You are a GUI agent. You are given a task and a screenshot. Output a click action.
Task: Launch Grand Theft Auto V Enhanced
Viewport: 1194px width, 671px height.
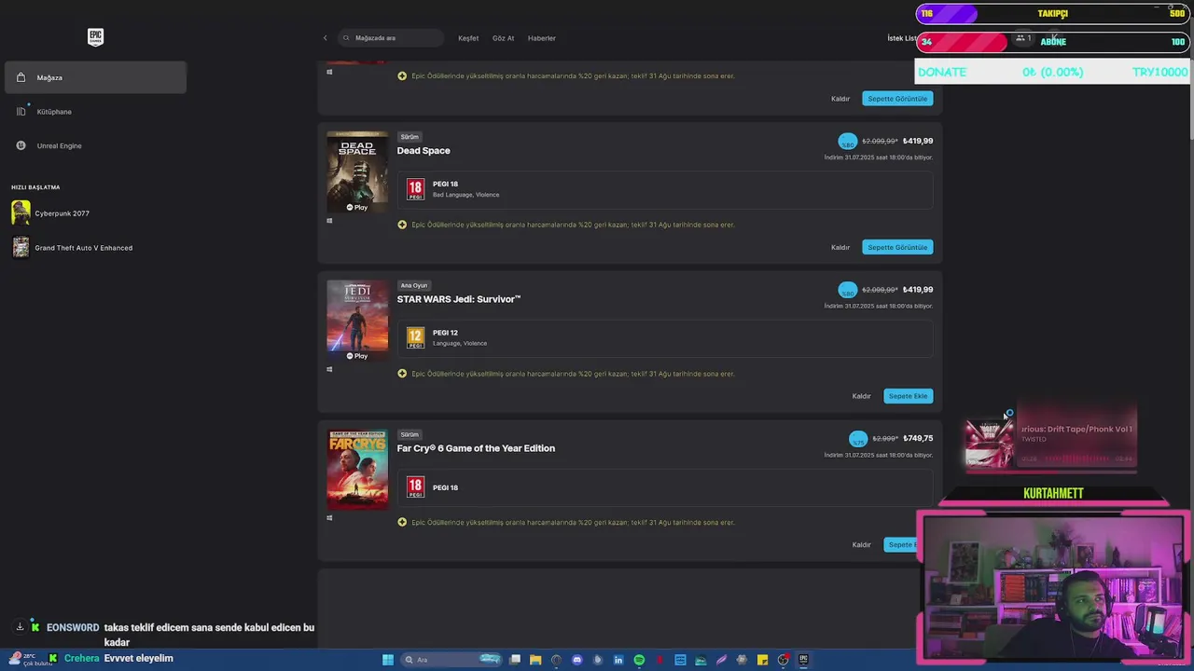72,248
